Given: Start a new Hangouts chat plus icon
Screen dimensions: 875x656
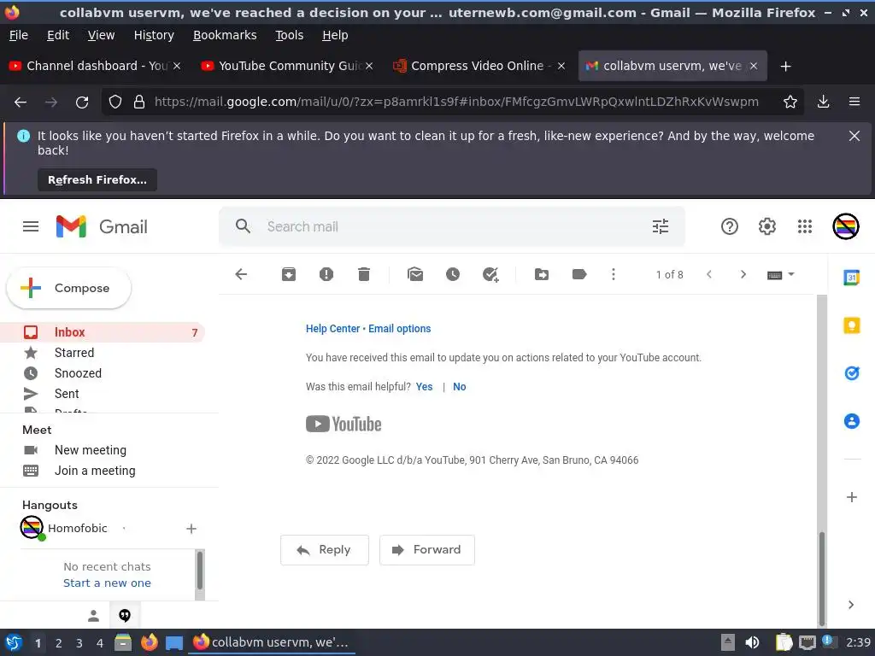Looking at the screenshot, I should (x=191, y=528).
